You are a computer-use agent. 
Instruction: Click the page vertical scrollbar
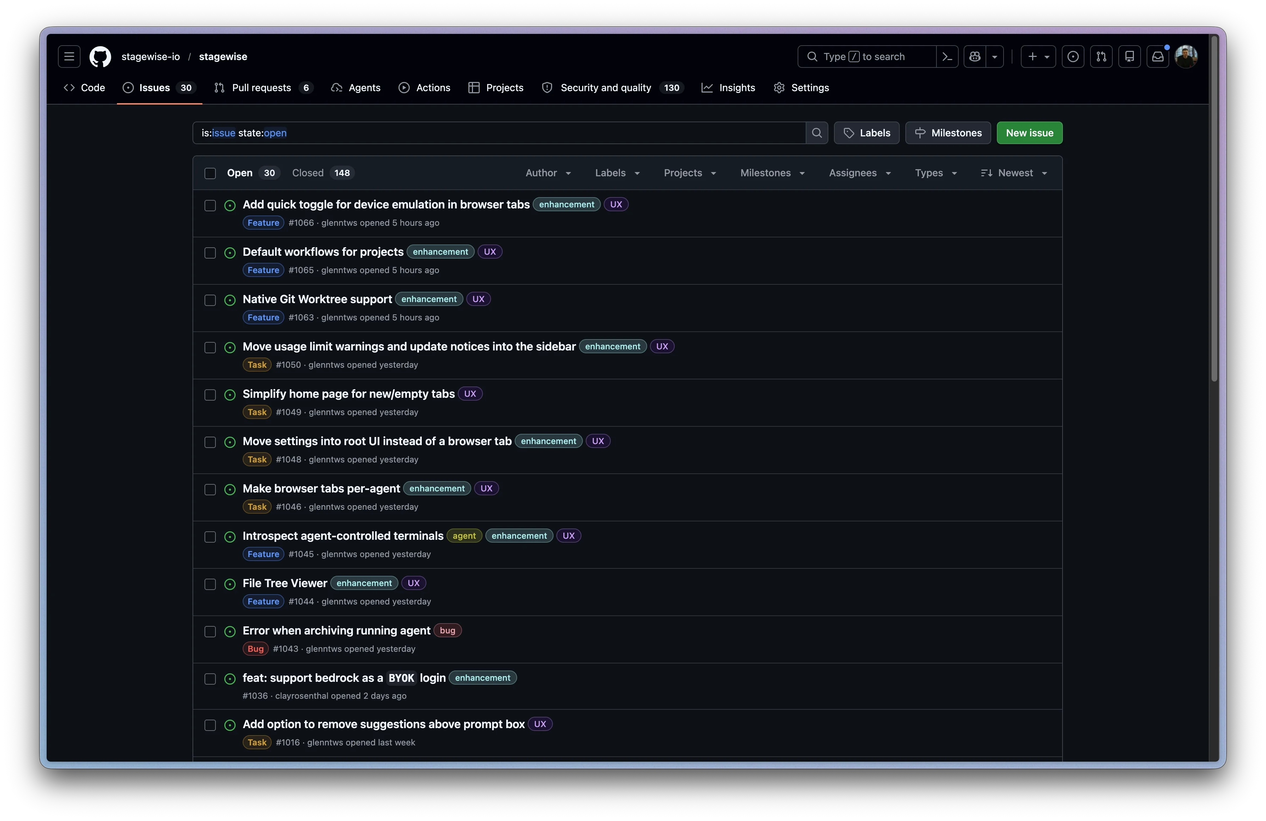(1214, 208)
